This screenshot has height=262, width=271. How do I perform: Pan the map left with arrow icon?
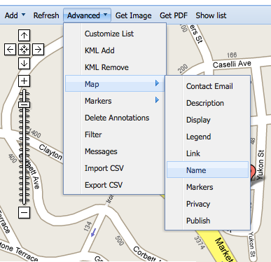pyautogui.click(x=10, y=49)
